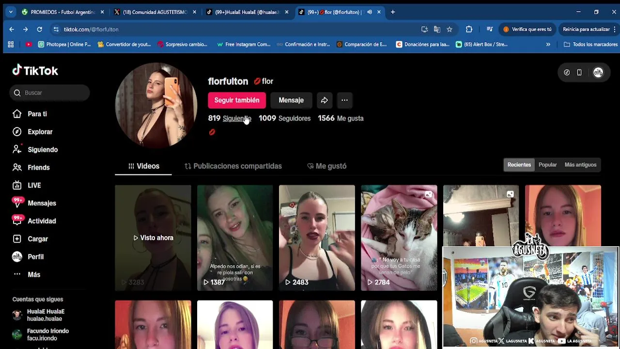Open the media control icon in toolbar
This screenshot has height=349, width=620.
point(490,30)
